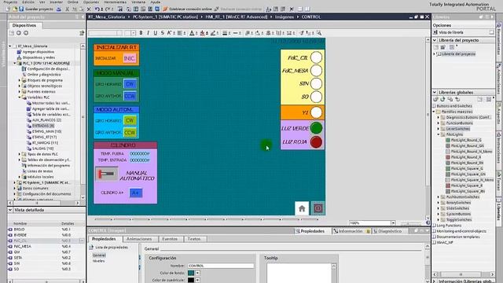Open the Color de fondo dropdown
Image resolution: width=503 pixels, height=283 pixels.
197,273
